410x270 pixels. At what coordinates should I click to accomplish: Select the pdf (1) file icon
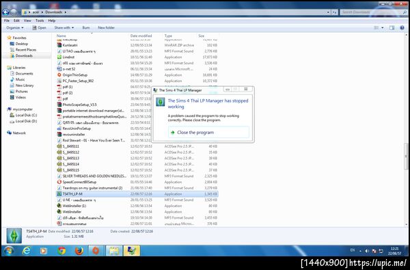(x=59, y=87)
